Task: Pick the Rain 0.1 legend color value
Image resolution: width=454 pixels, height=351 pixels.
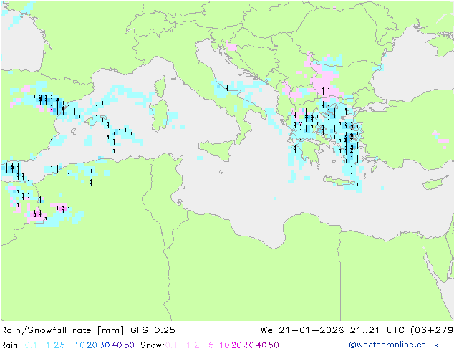Action: coord(31,345)
